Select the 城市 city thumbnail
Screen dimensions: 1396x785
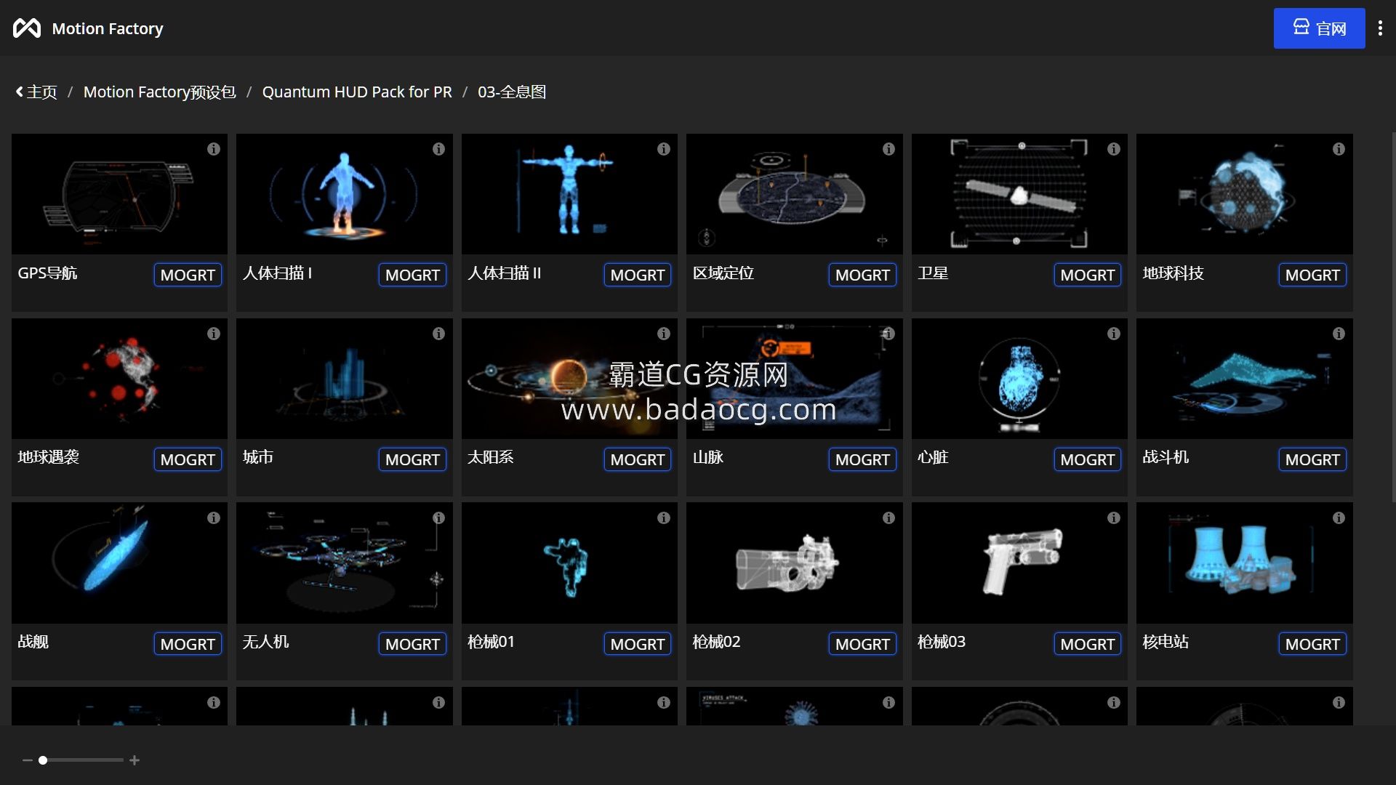344,379
